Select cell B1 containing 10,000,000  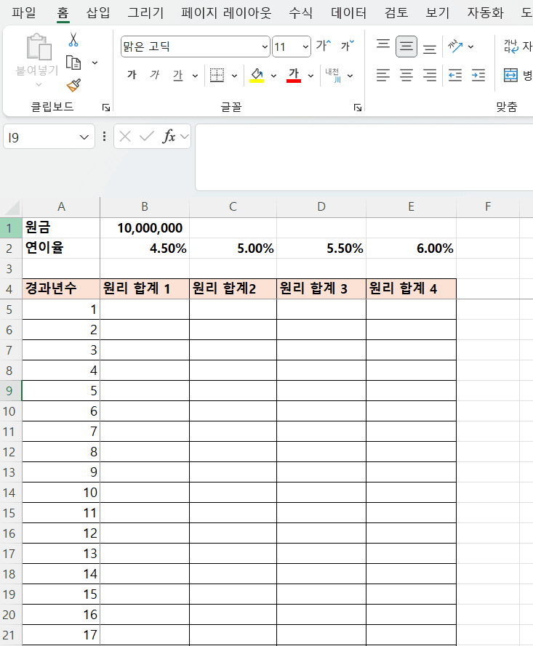(144, 228)
